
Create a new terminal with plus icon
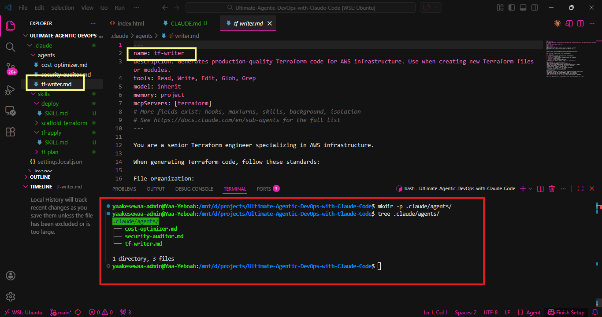point(523,188)
